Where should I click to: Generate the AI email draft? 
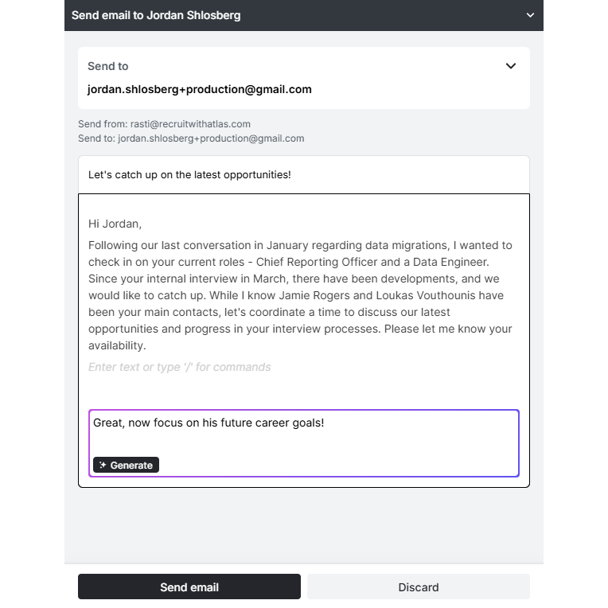click(x=126, y=465)
